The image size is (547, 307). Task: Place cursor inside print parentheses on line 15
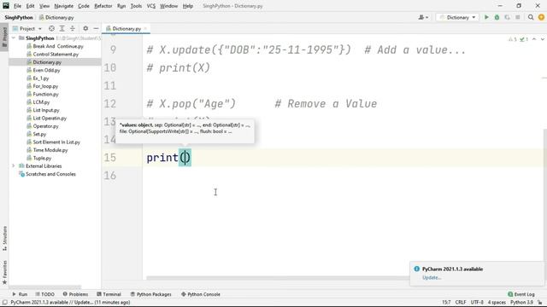(185, 158)
